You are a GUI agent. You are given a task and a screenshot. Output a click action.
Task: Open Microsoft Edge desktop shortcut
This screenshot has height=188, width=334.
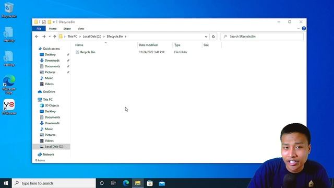[x=9, y=84]
